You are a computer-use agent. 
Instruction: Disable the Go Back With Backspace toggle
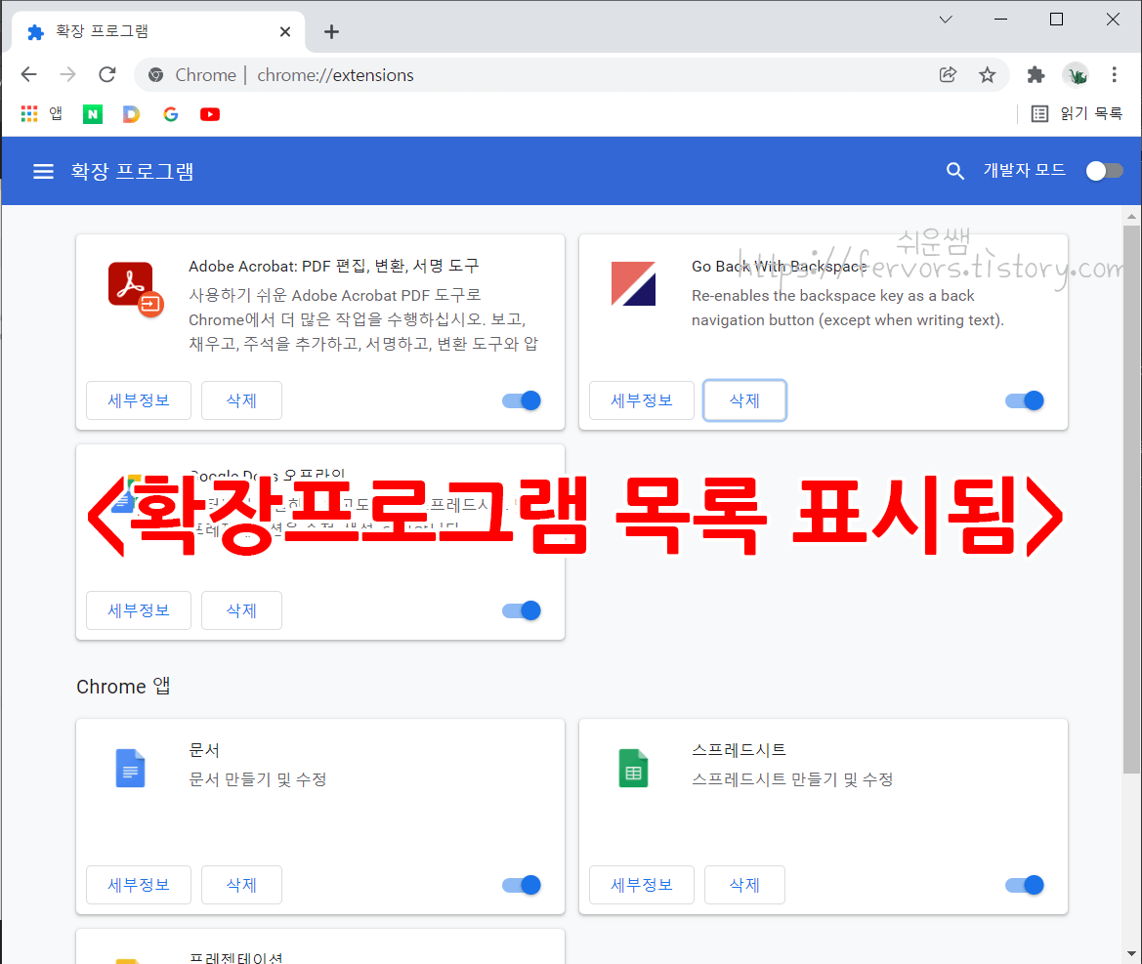(1025, 400)
